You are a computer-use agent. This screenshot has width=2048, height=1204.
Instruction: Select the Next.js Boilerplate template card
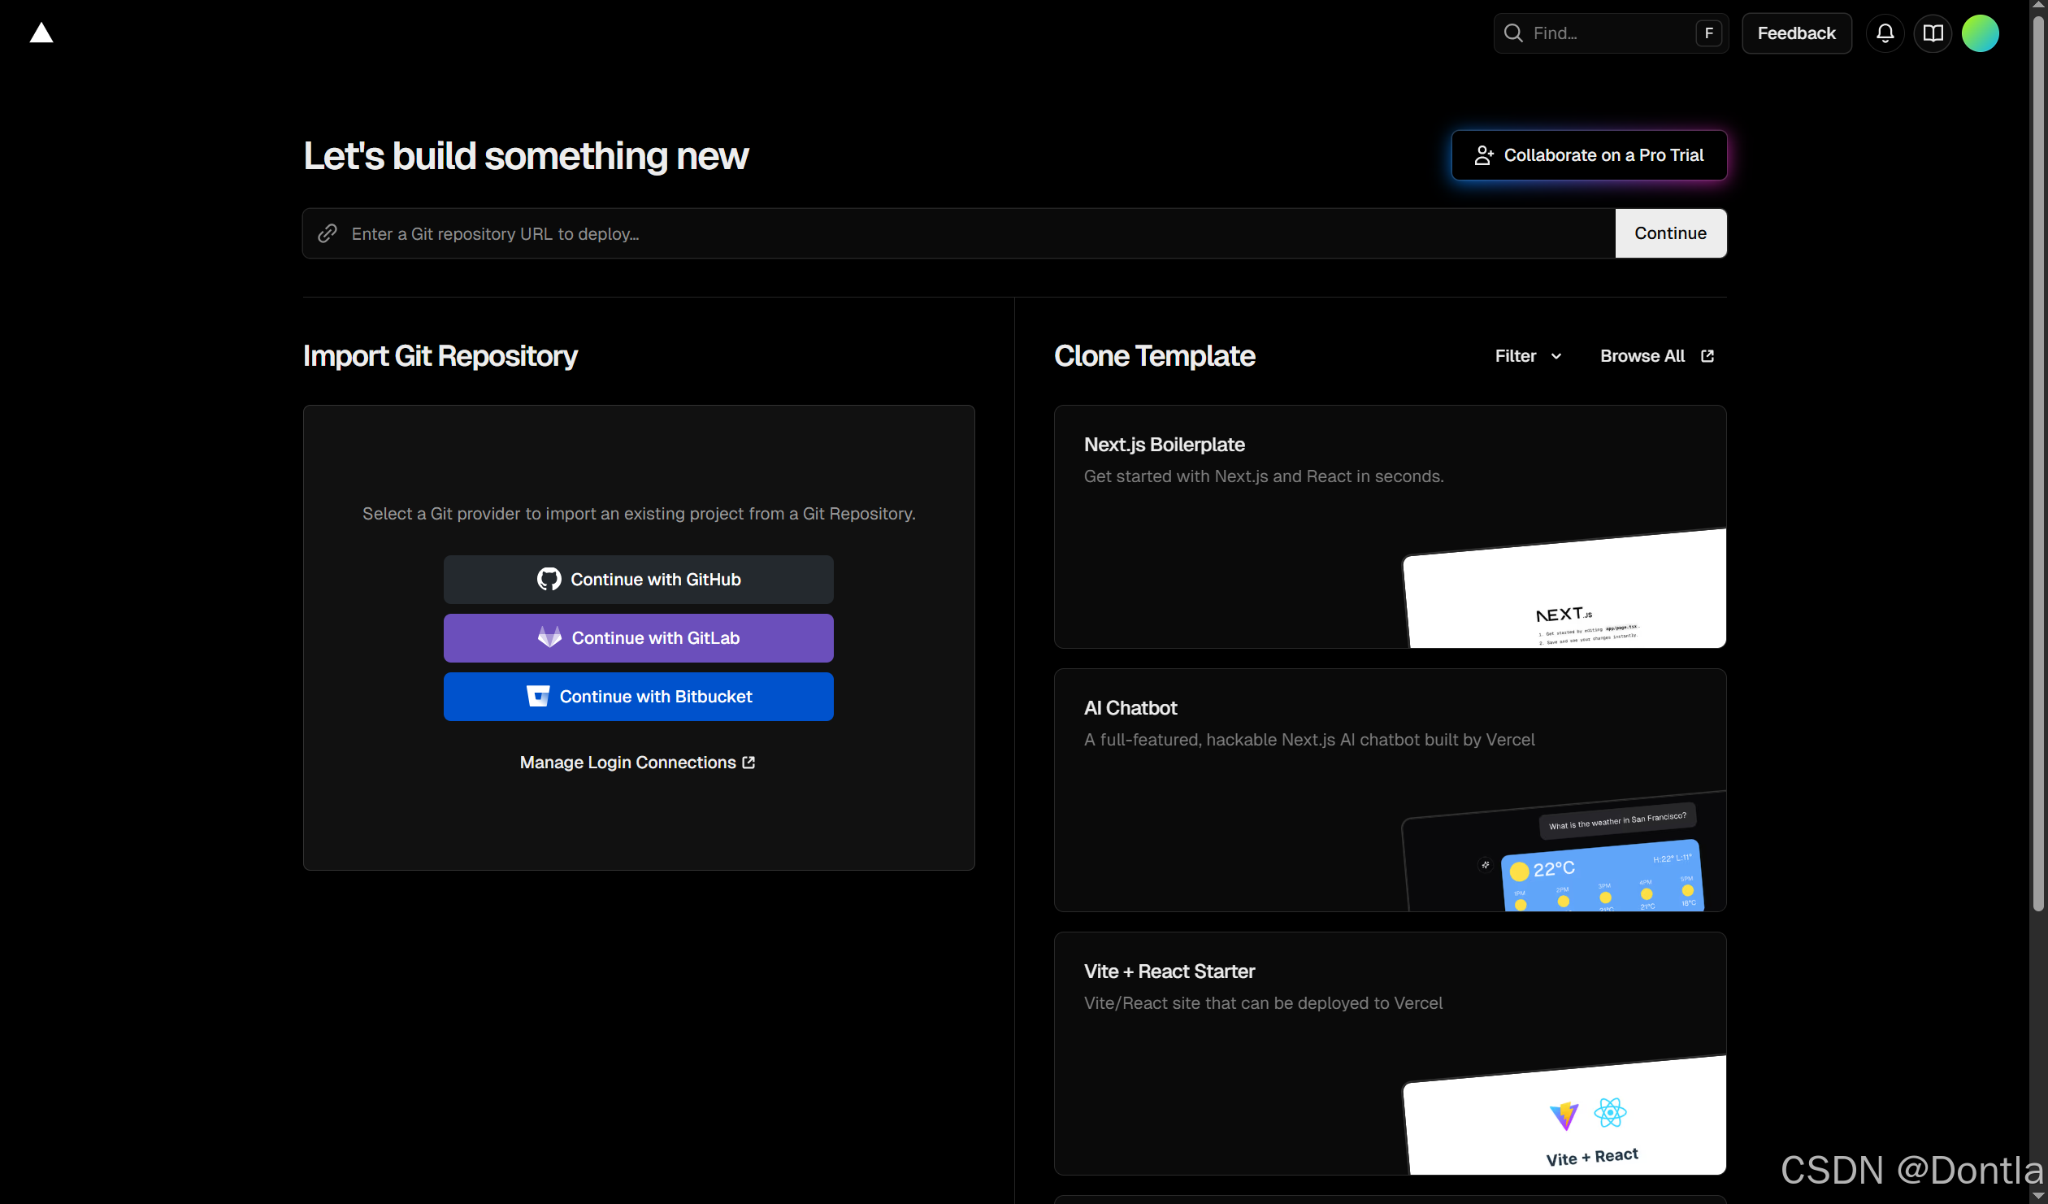pyautogui.click(x=1390, y=527)
